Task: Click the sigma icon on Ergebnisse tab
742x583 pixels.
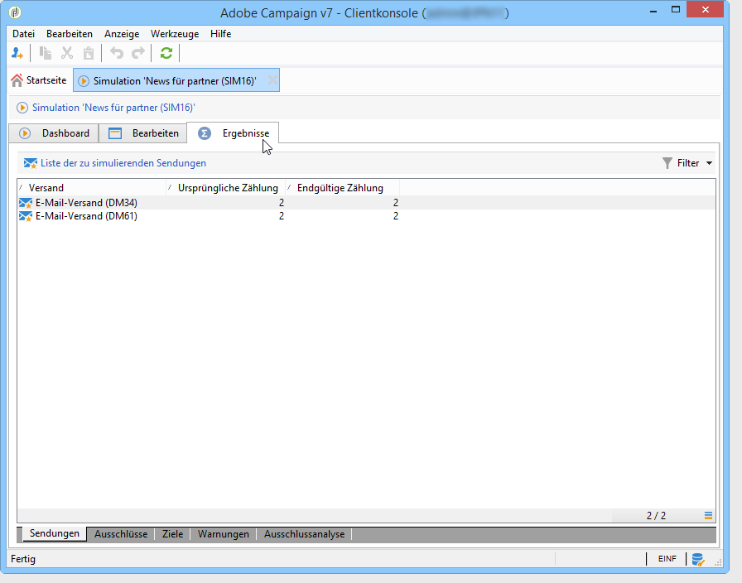Action: coord(205,133)
